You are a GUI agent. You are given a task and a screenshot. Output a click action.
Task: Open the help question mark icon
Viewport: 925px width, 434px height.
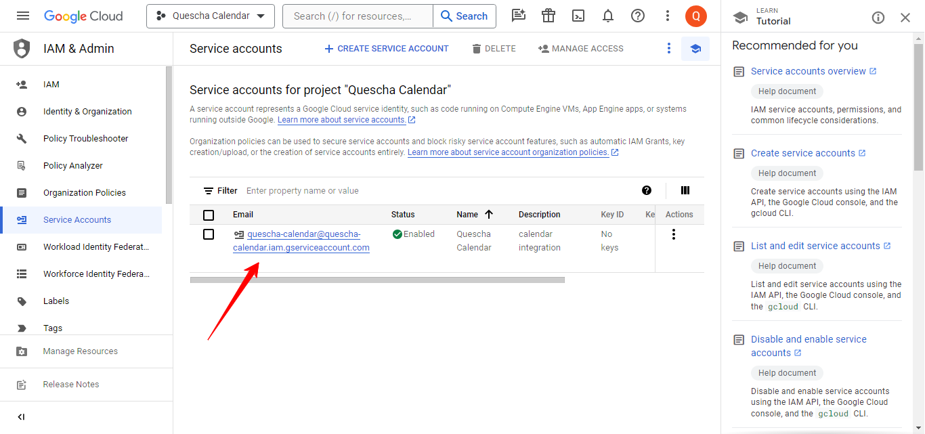pyautogui.click(x=638, y=16)
